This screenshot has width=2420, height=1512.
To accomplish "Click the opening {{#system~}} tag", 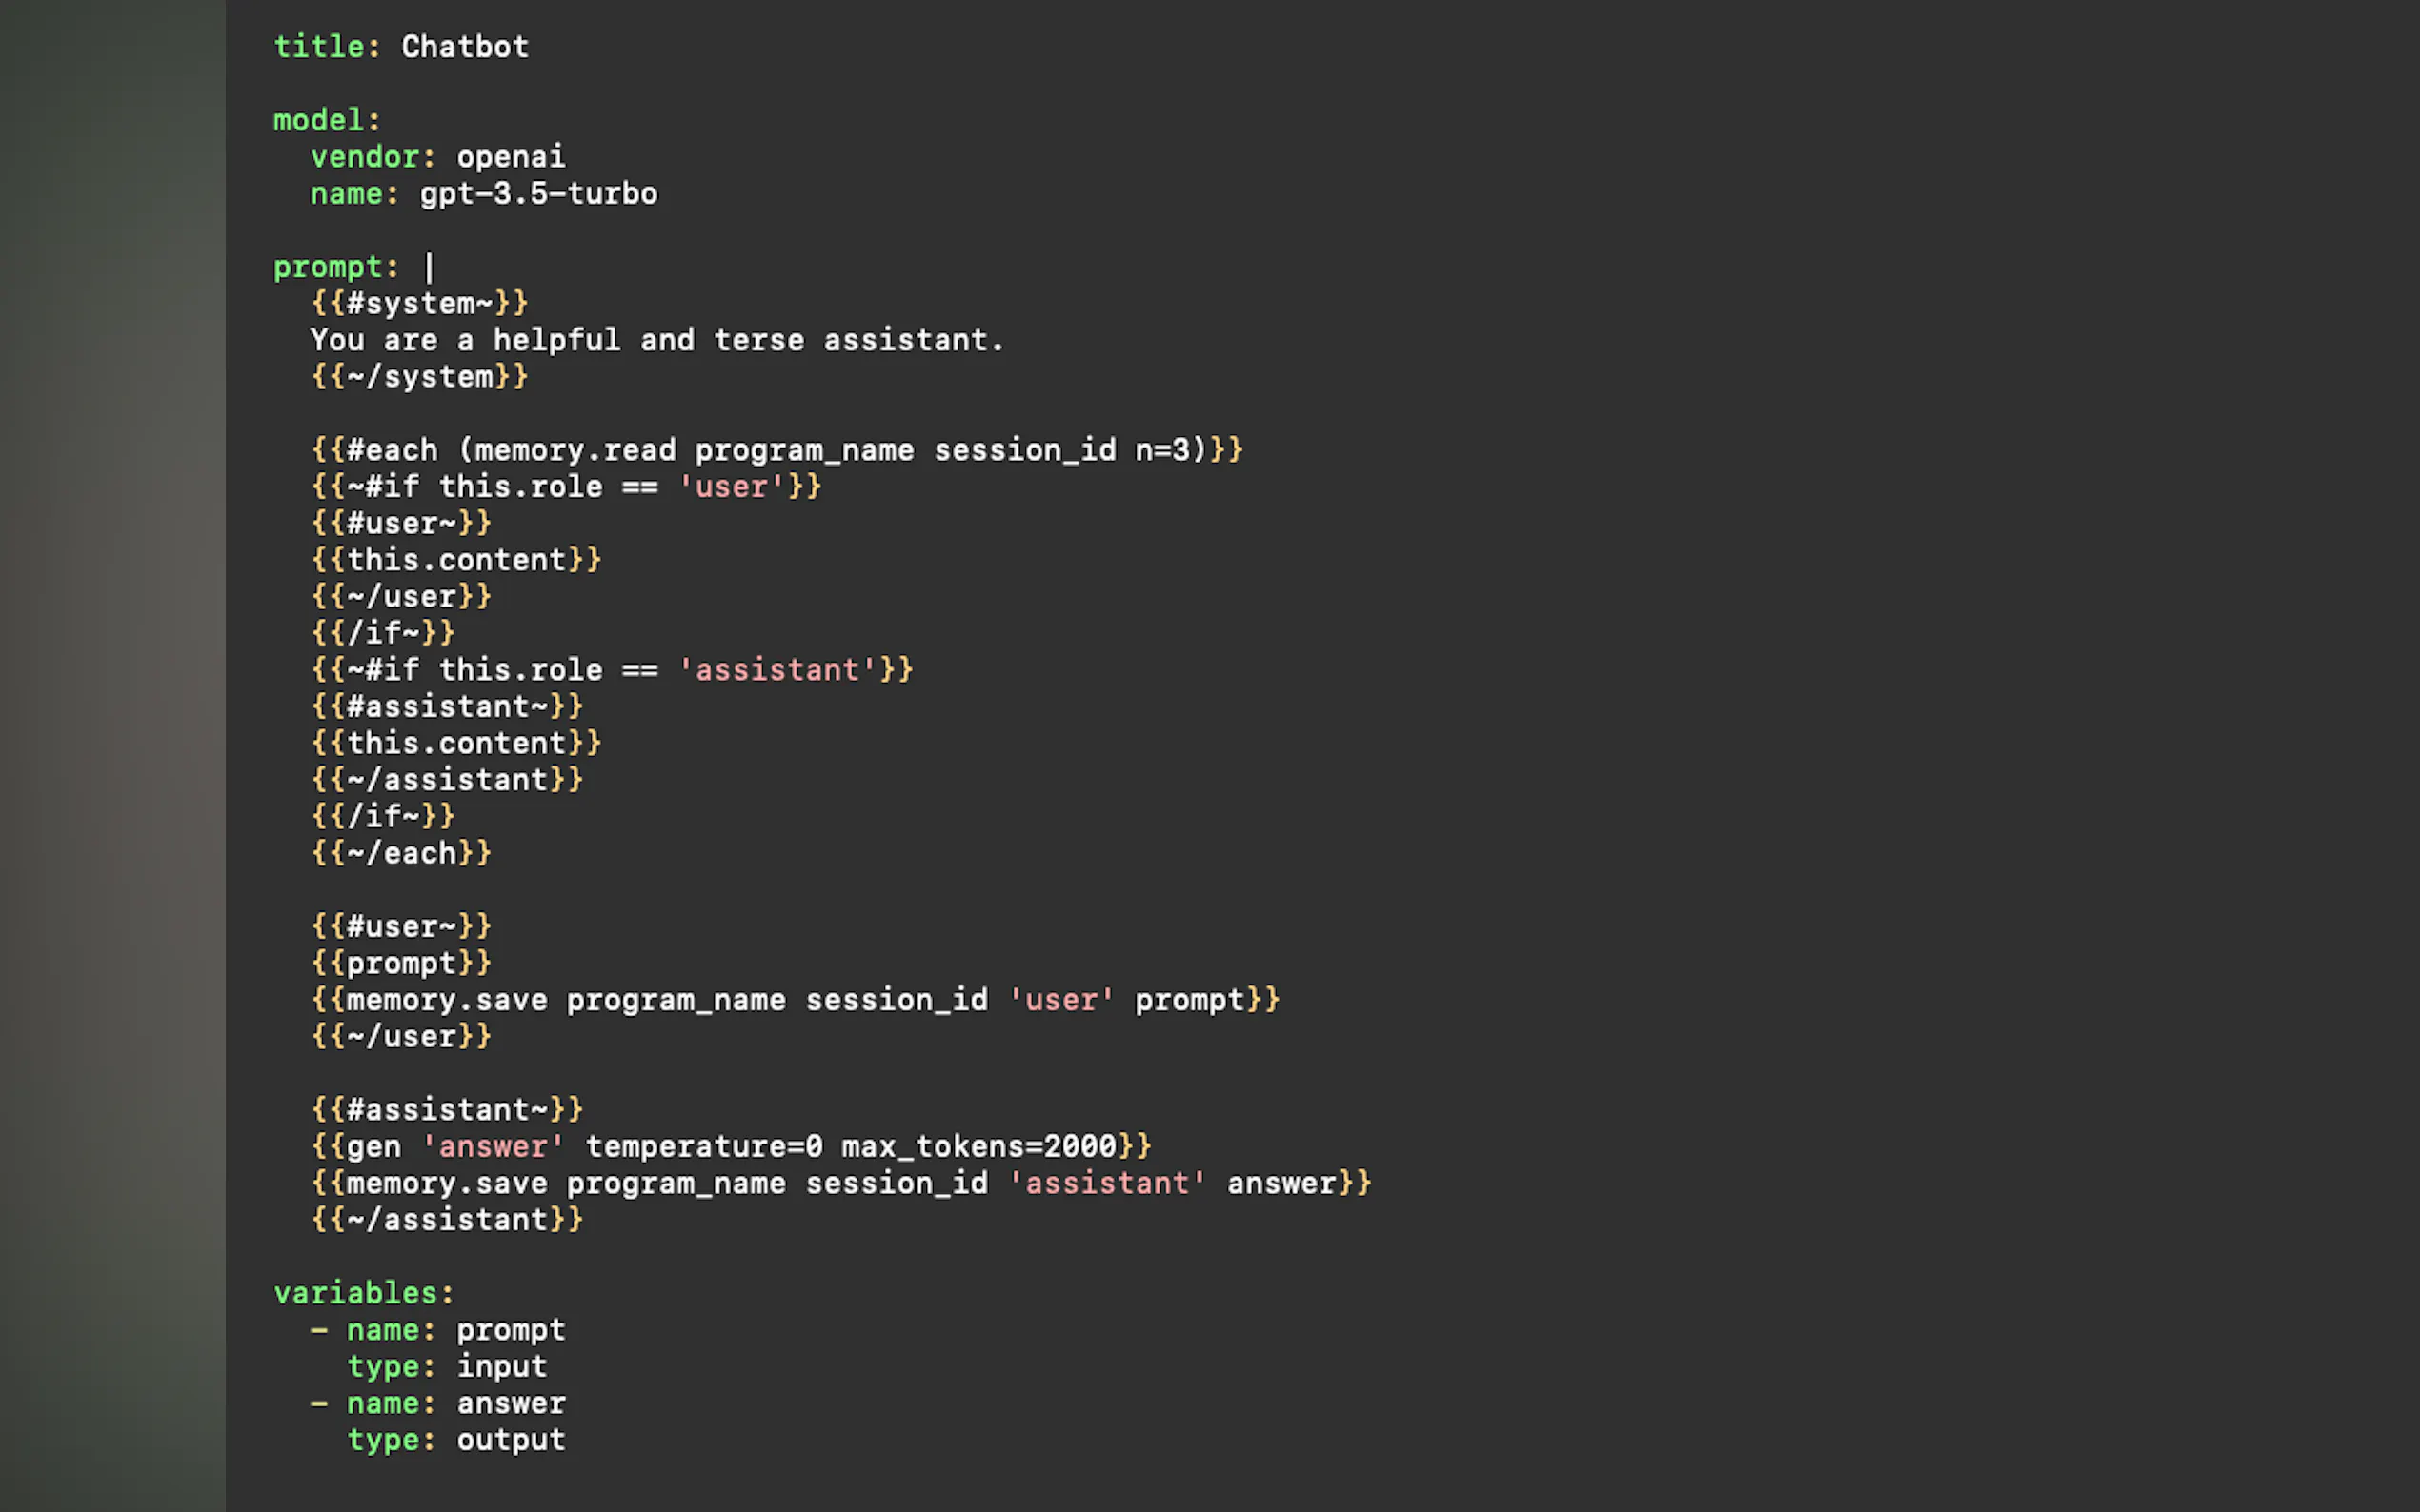I will tap(419, 304).
